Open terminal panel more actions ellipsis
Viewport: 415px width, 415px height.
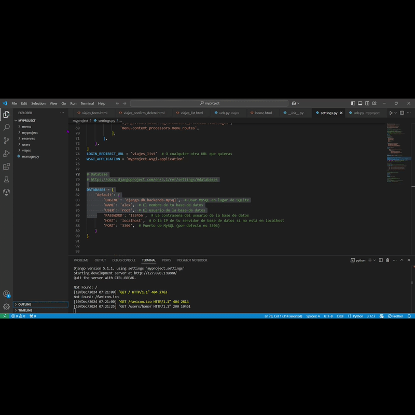[395, 260]
